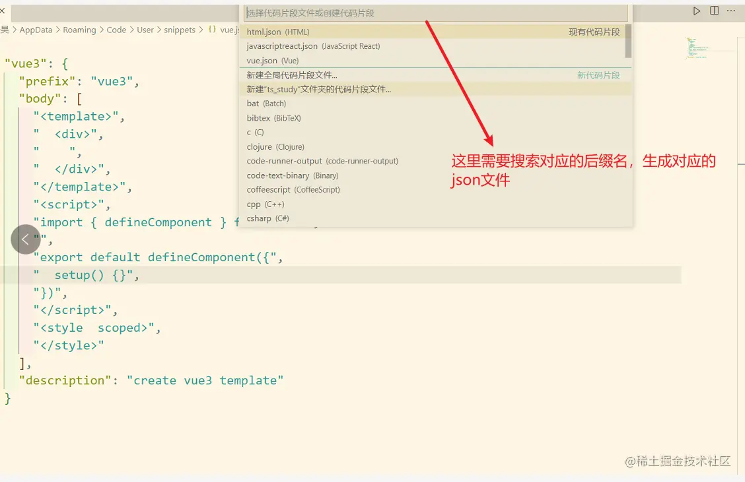Open Code breadcrumb segment
745x482 pixels.
coord(116,30)
